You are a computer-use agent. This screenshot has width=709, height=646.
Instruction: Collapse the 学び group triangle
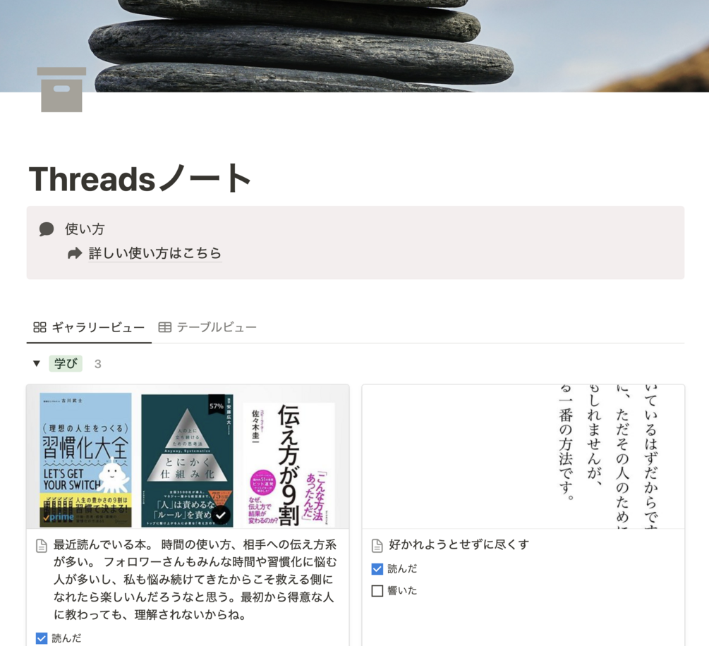pos(37,363)
